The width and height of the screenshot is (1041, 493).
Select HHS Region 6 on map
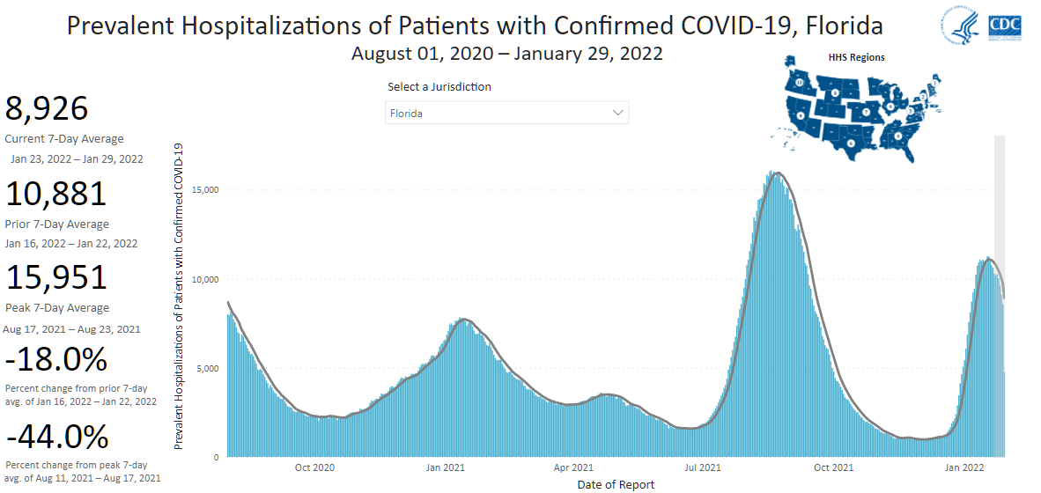[x=851, y=141]
